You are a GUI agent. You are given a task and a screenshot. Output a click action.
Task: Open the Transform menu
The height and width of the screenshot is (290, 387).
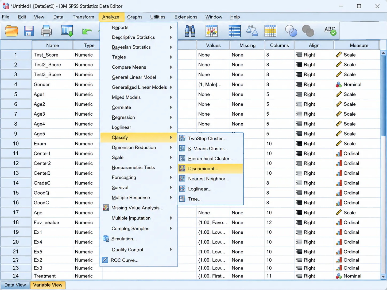(83, 17)
